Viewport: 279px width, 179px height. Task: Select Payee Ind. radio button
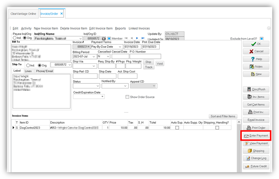[x=15, y=38]
